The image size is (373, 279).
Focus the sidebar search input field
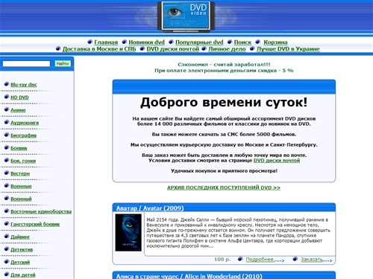coord(26,64)
